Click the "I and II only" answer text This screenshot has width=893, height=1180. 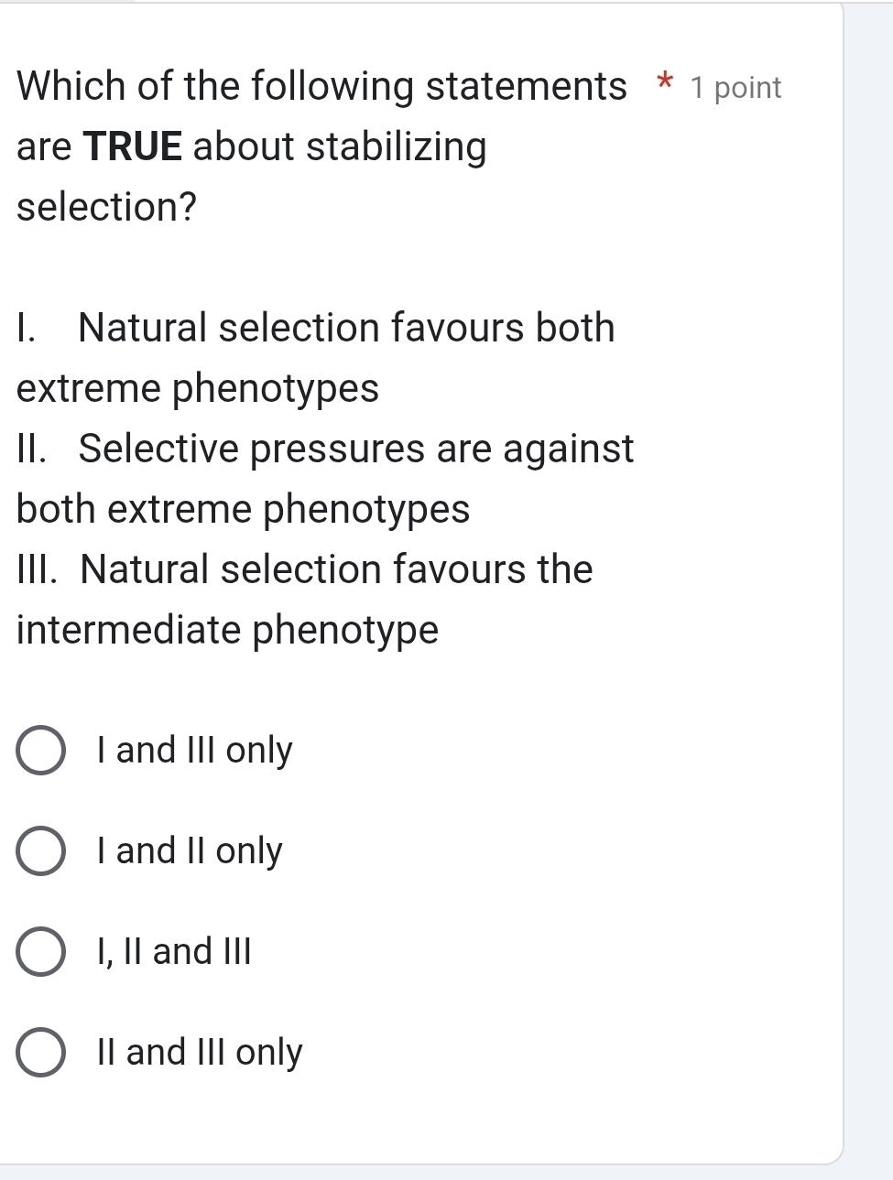(189, 851)
